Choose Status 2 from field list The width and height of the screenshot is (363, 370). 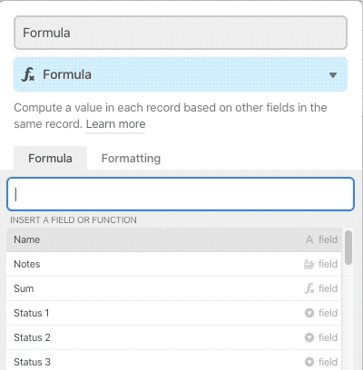(x=174, y=337)
